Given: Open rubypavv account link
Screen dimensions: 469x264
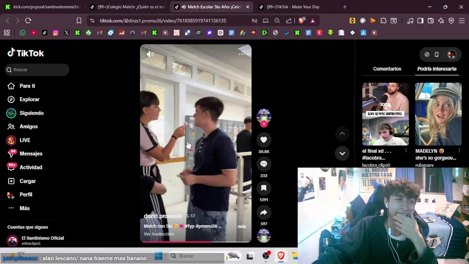Looking at the screenshot, I should pos(425,165).
